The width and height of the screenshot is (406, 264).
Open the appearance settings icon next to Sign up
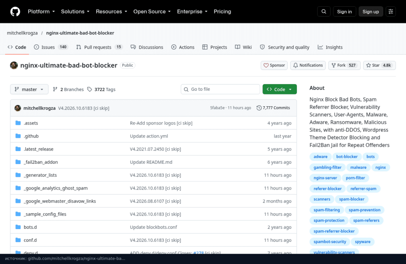pyautogui.click(x=391, y=11)
